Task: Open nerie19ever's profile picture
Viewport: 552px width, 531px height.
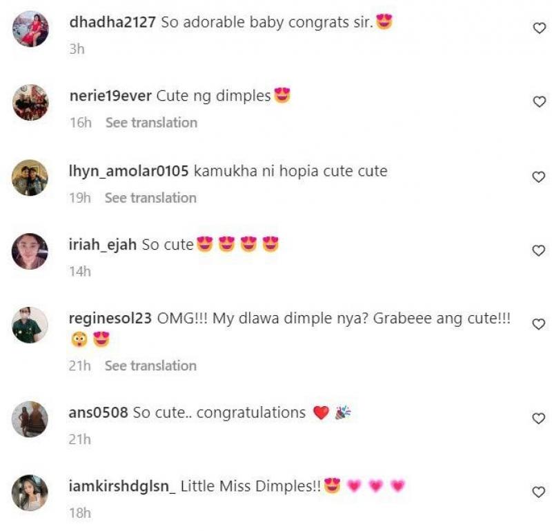Action: 30,102
